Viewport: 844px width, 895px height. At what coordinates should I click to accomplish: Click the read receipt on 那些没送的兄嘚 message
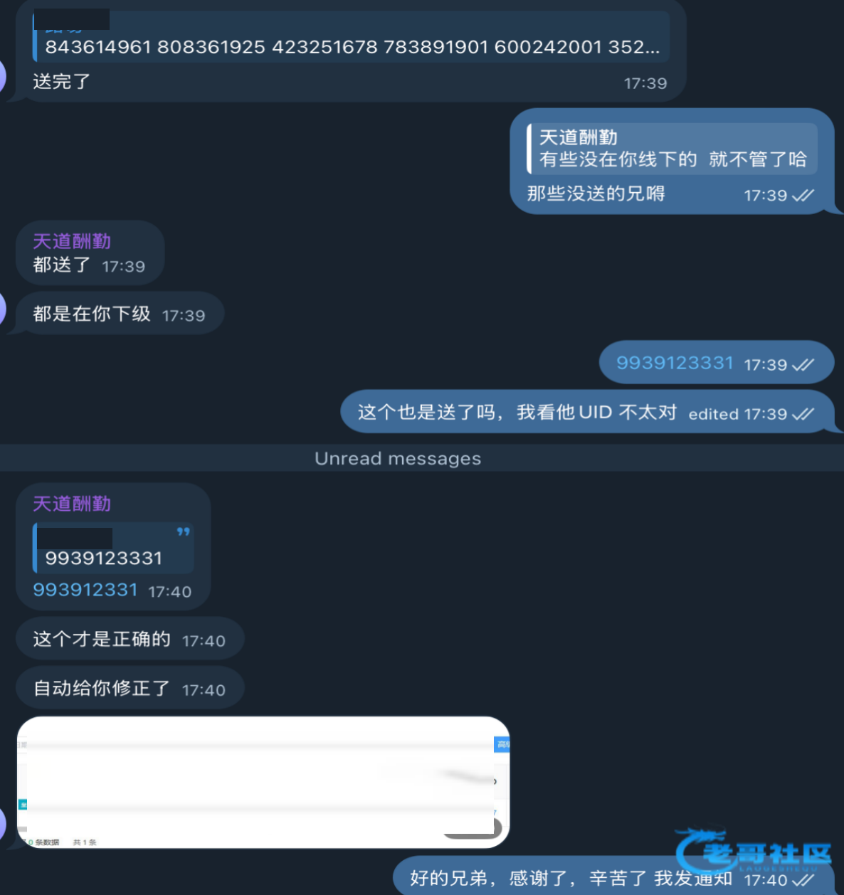click(803, 196)
